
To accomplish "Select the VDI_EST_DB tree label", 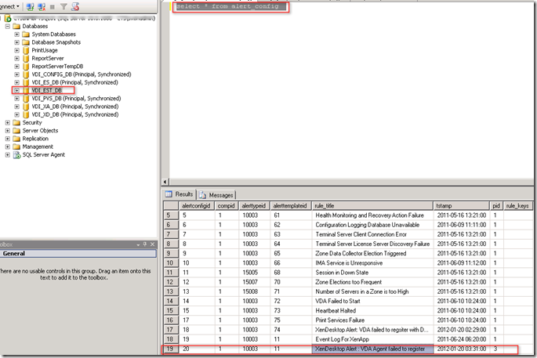I will point(46,90).
